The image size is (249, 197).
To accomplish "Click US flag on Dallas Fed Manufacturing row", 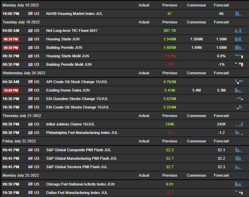I will [30, 192].
